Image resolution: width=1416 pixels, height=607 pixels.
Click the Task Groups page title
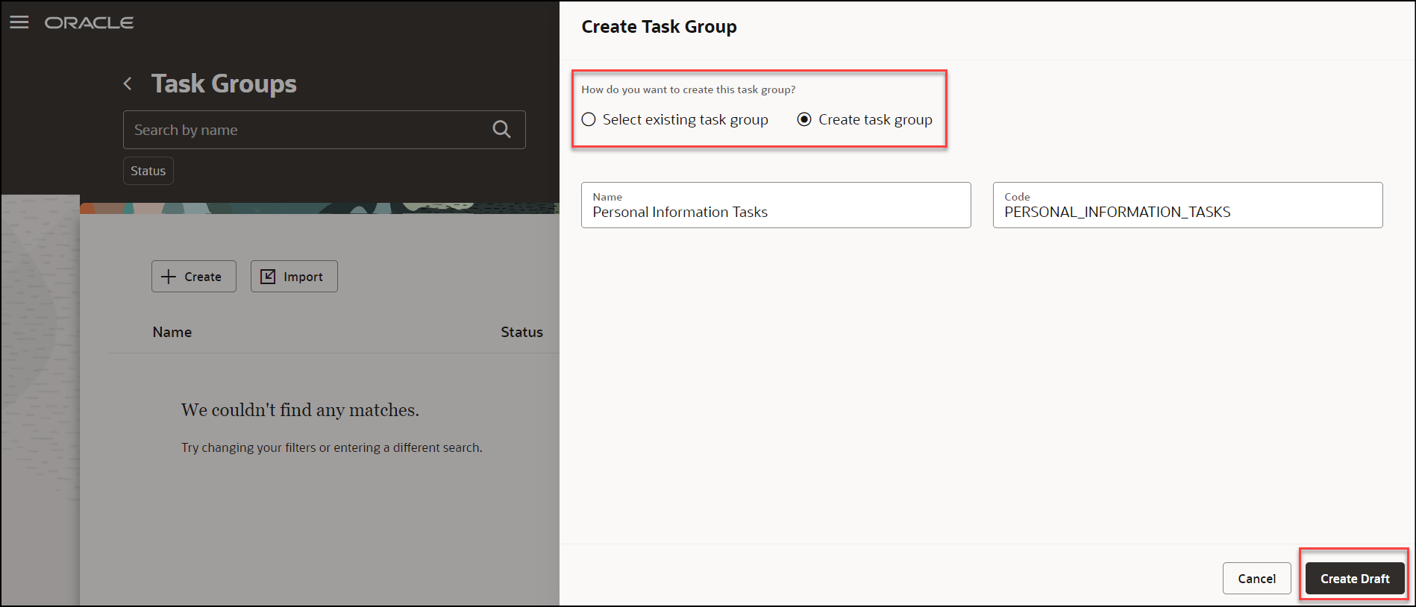[224, 84]
